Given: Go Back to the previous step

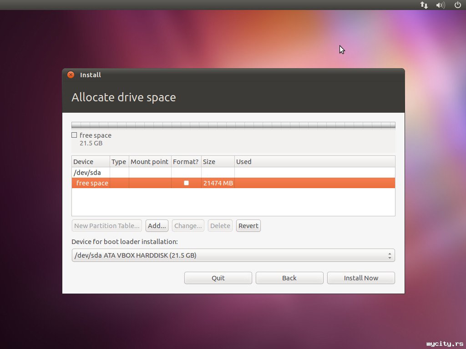Looking at the screenshot, I should tap(289, 278).
